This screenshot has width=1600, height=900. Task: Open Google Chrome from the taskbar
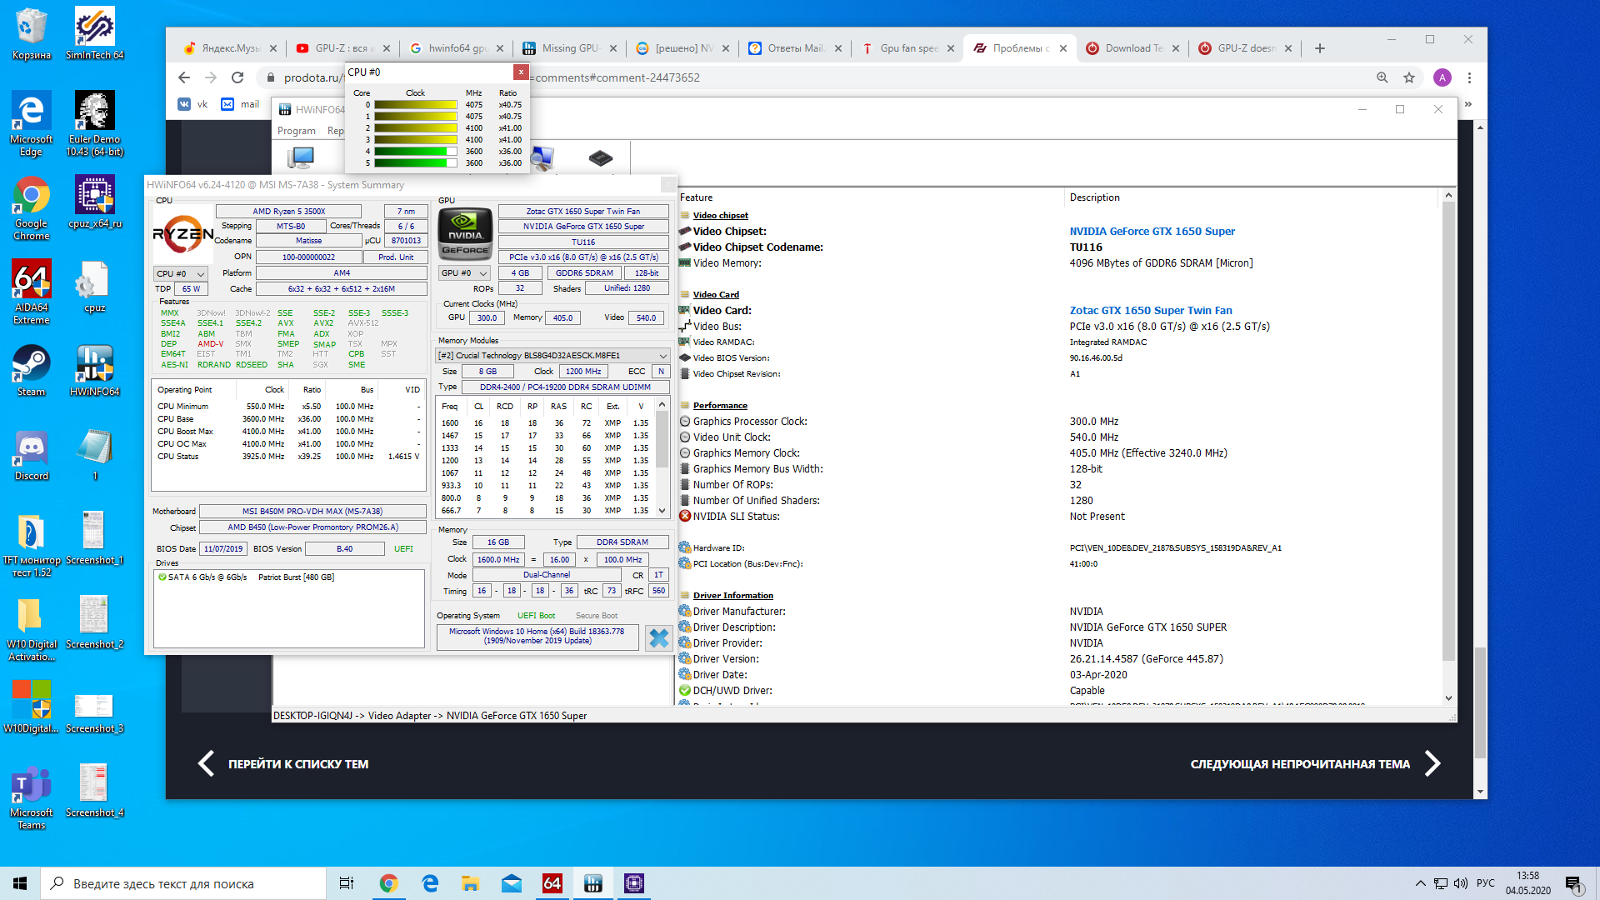(388, 882)
